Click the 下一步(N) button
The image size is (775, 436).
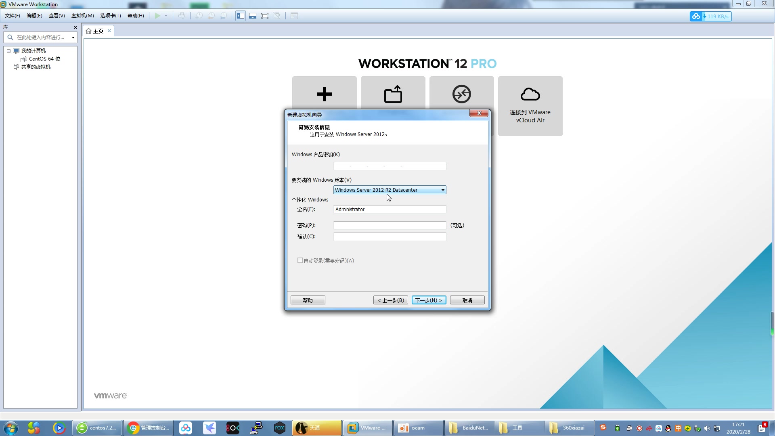coord(429,300)
